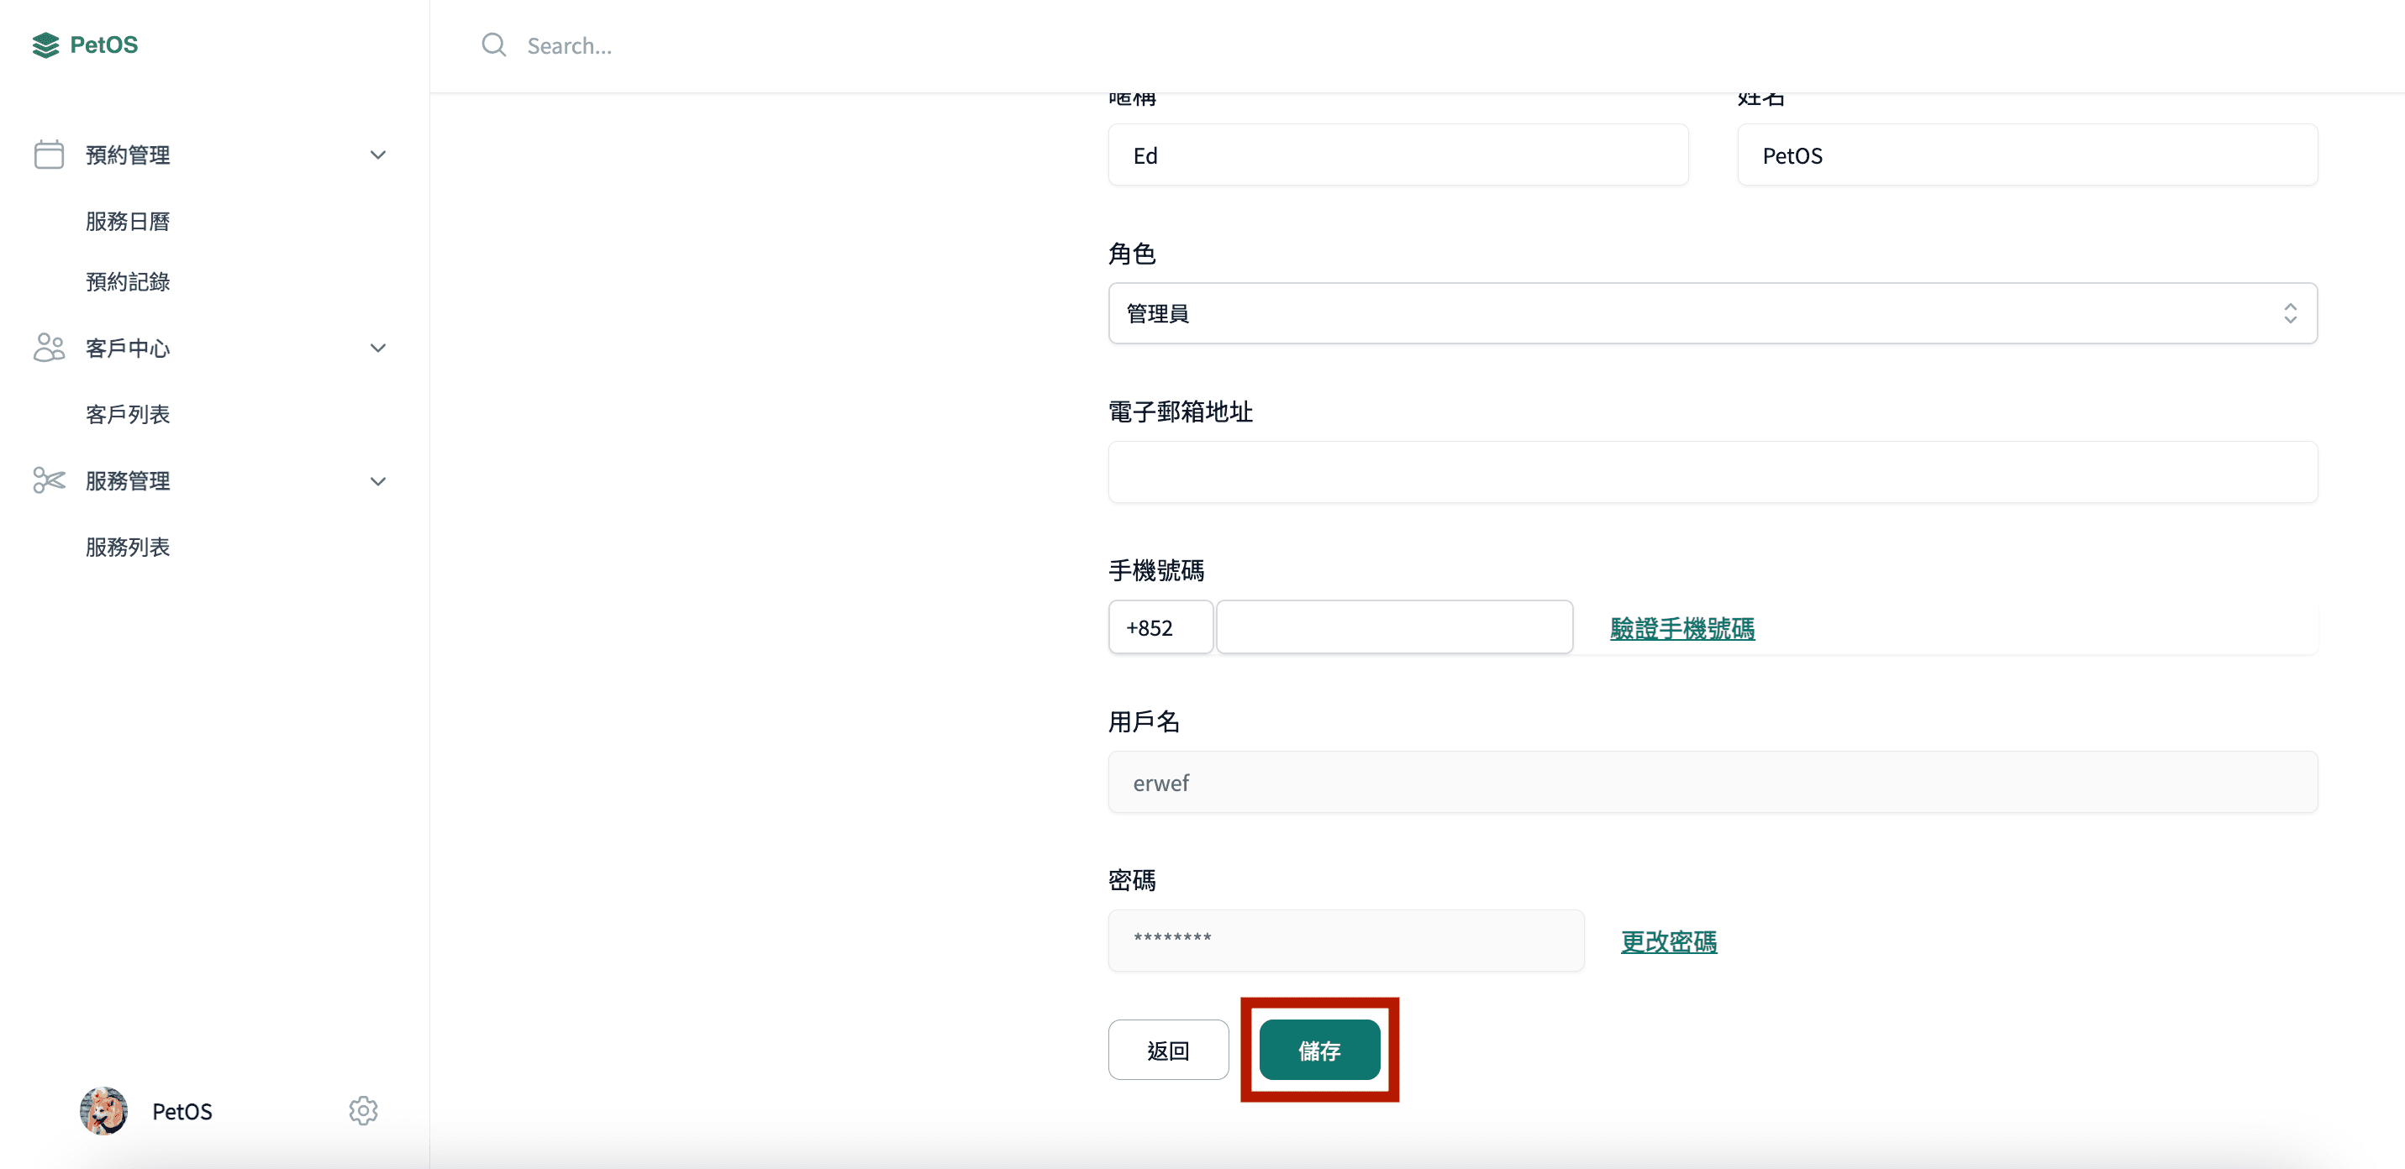
Task: Click the people icon beside 客戶中心
Action: click(49, 348)
